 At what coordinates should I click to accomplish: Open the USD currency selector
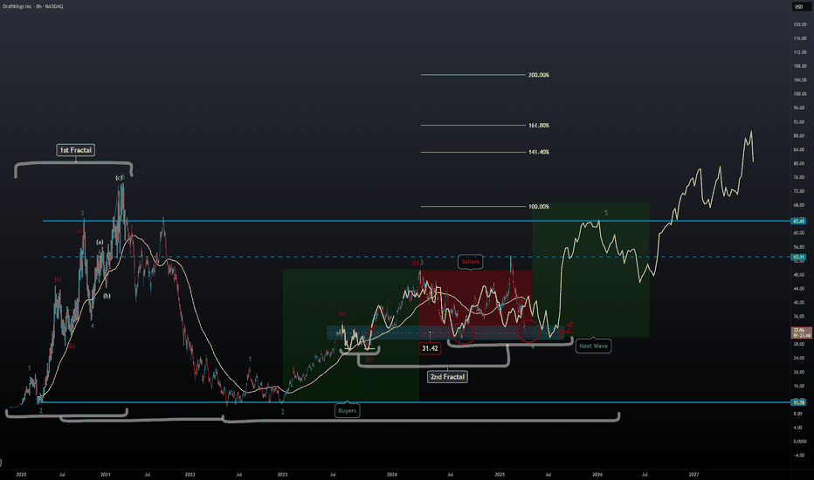click(798, 7)
